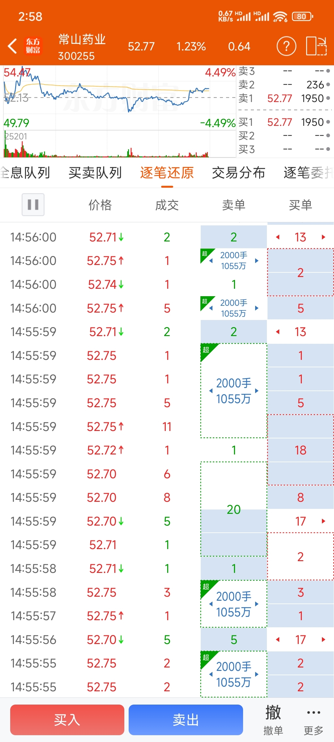
Task: Select the 逐笔还原 tab
Action: pos(167,173)
